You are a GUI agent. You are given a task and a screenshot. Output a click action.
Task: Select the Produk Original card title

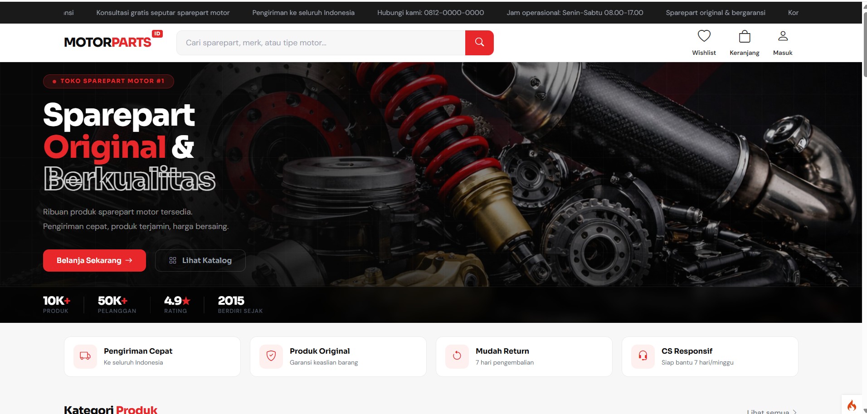tap(320, 351)
